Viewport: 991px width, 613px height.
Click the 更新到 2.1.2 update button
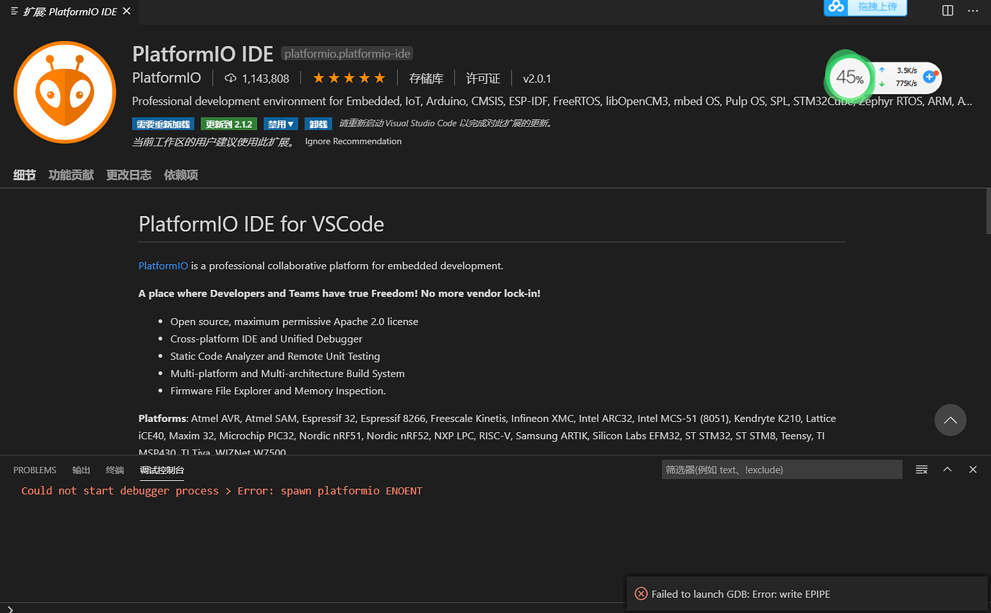click(229, 123)
